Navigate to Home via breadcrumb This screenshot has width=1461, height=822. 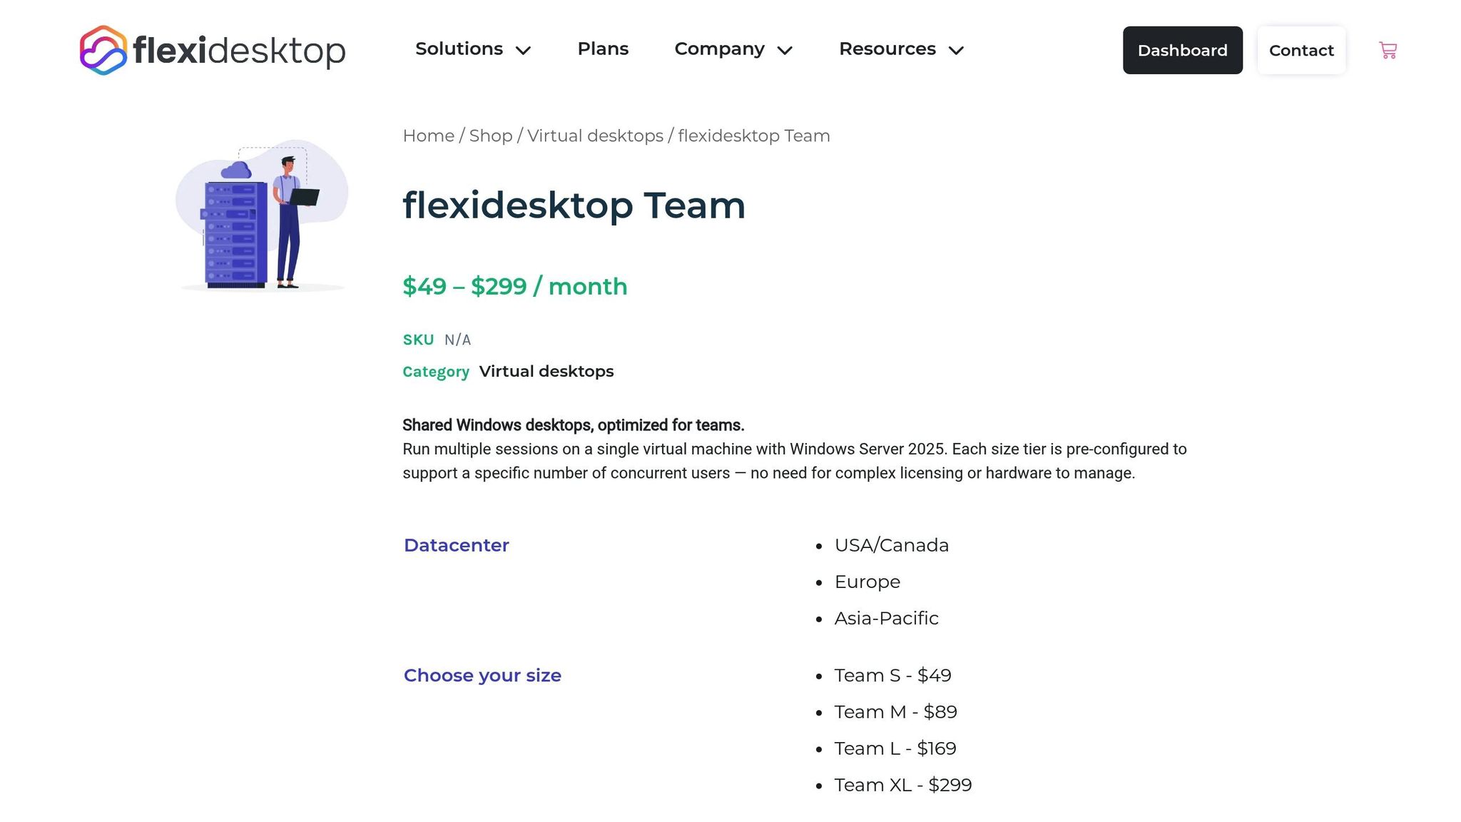tap(427, 136)
